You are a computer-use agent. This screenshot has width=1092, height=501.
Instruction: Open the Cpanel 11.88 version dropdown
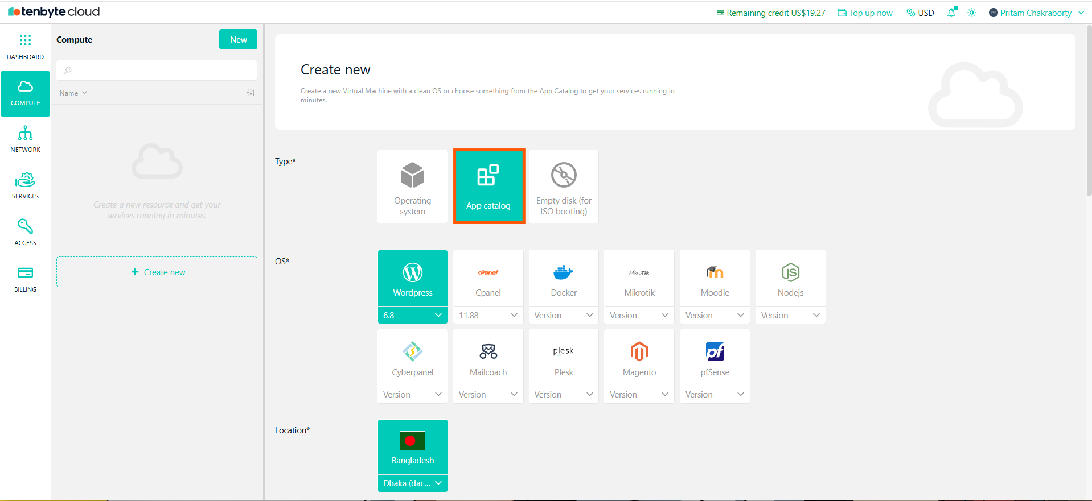488,315
